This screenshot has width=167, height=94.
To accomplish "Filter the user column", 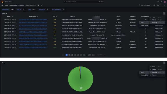I will 74,17.
